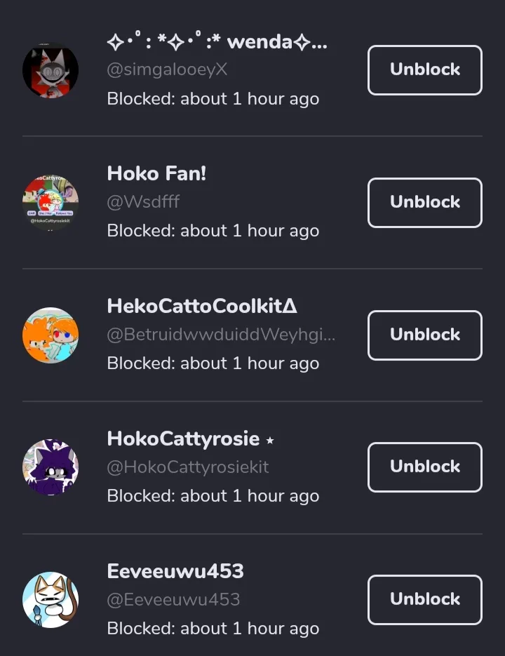Unblock the wenda user @simgalooeyX

424,70
